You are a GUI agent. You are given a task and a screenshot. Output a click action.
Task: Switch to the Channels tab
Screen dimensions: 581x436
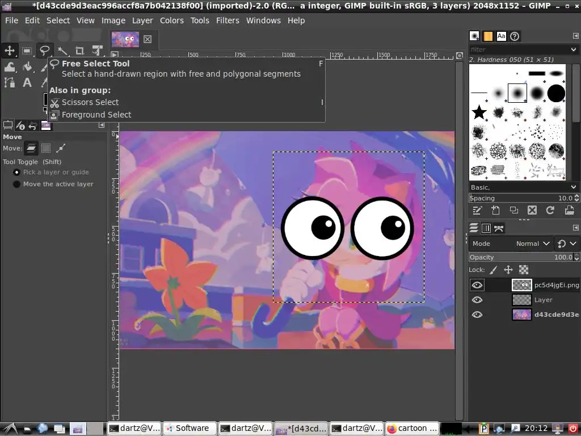(x=486, y=228)
